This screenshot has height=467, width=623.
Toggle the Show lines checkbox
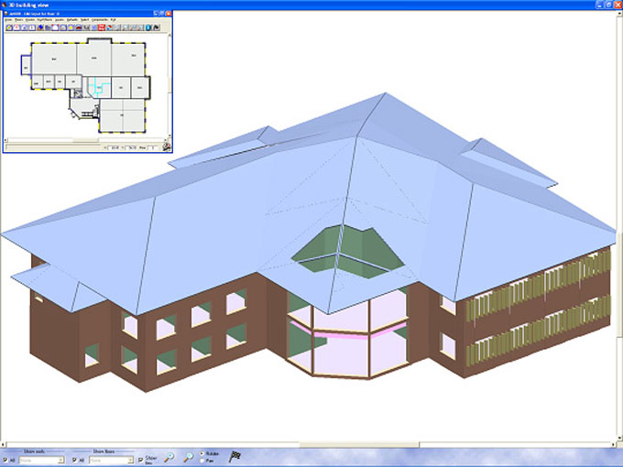point(140,460)
